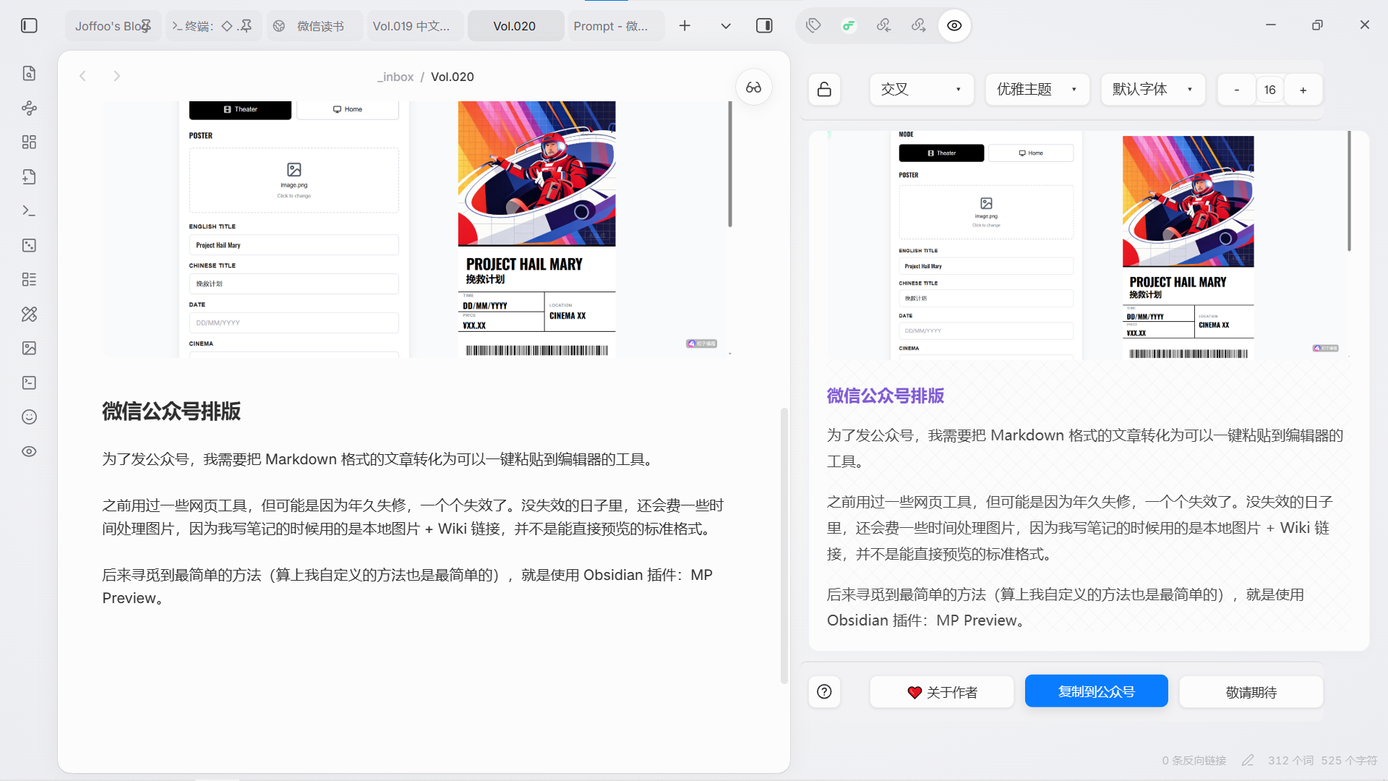Click the 关于作者 button
Viewport: 1388px width, 781px height.
pos(941,692)
